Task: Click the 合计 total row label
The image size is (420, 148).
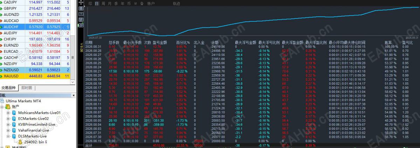Action: [x=89, y=146]
